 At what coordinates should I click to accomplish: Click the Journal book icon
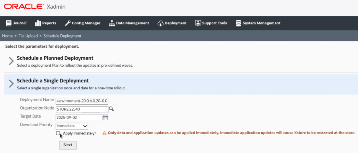coord(9,23)
